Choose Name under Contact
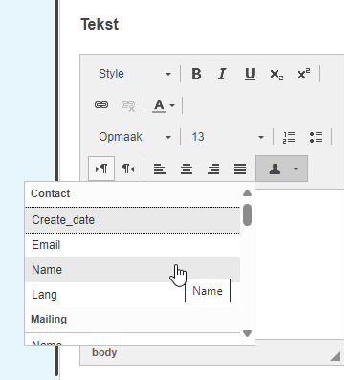Image resolution: width=355 pixels, height=380 pixels. 133,270
